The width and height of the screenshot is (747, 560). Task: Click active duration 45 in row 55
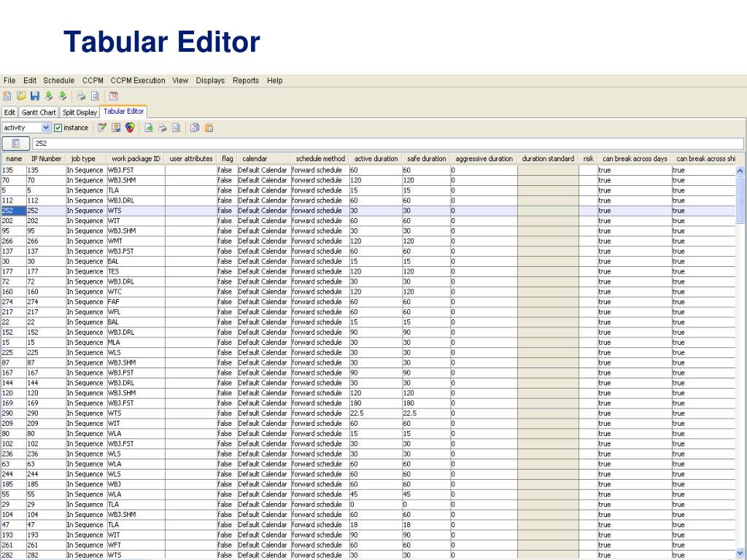click(x=376, y=494)
